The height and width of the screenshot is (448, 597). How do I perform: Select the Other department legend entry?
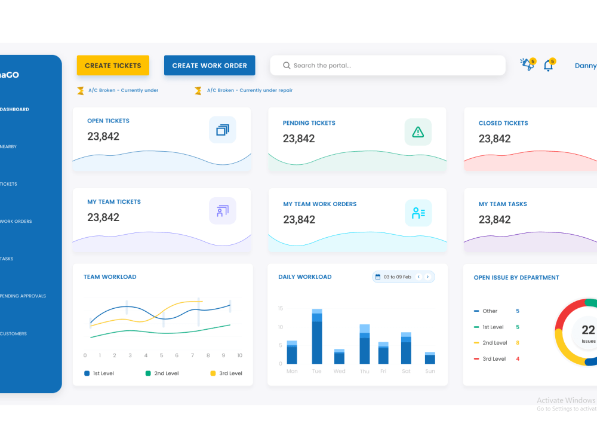point(497,311)
